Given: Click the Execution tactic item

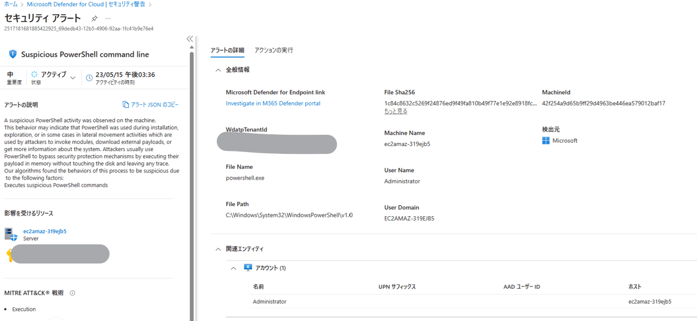Looking at the screenshot, I should [x=24, y=309].
